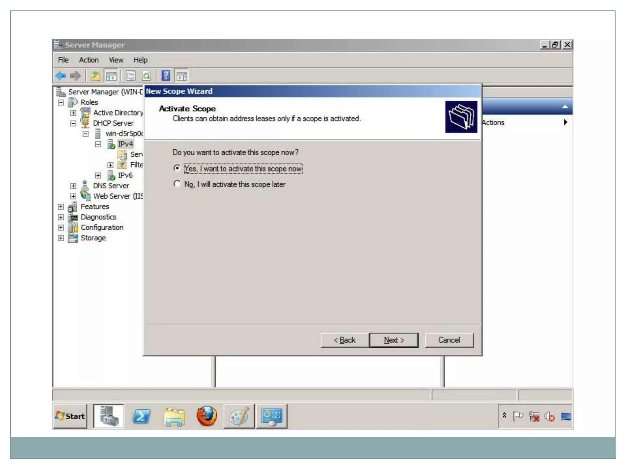Expand the IPv6 node

(x=98, y=176)
